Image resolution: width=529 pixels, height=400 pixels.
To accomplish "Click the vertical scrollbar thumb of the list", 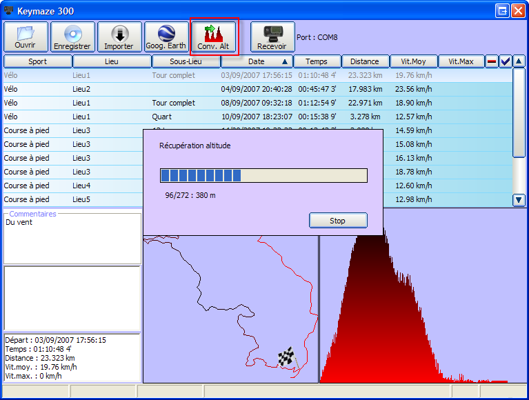I will [519, 112].
